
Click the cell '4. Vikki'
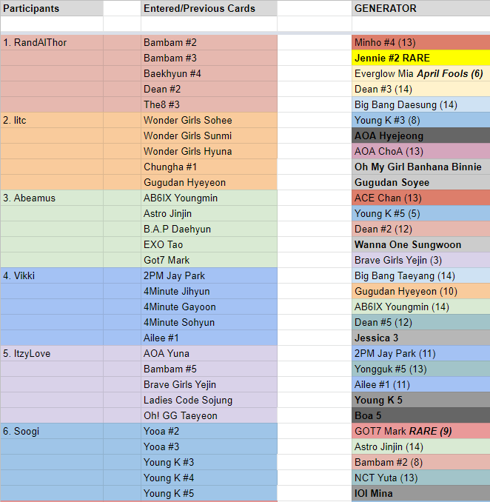point(52,275)
